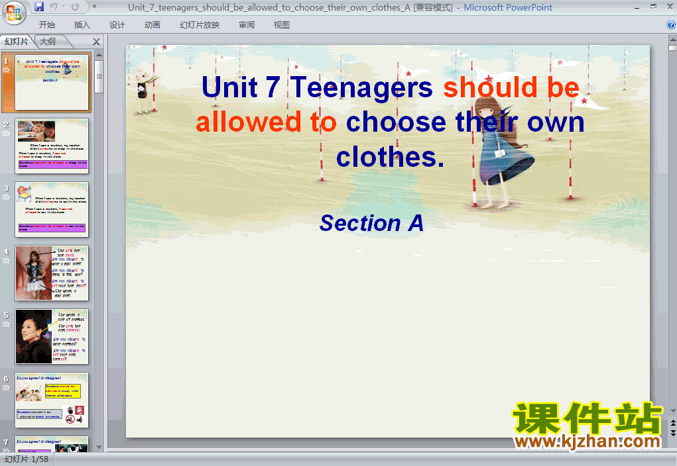Click thumbnail pane scroll down arrow
The image size is (677, 466).
pyautogui.click(x=99, y=447)
